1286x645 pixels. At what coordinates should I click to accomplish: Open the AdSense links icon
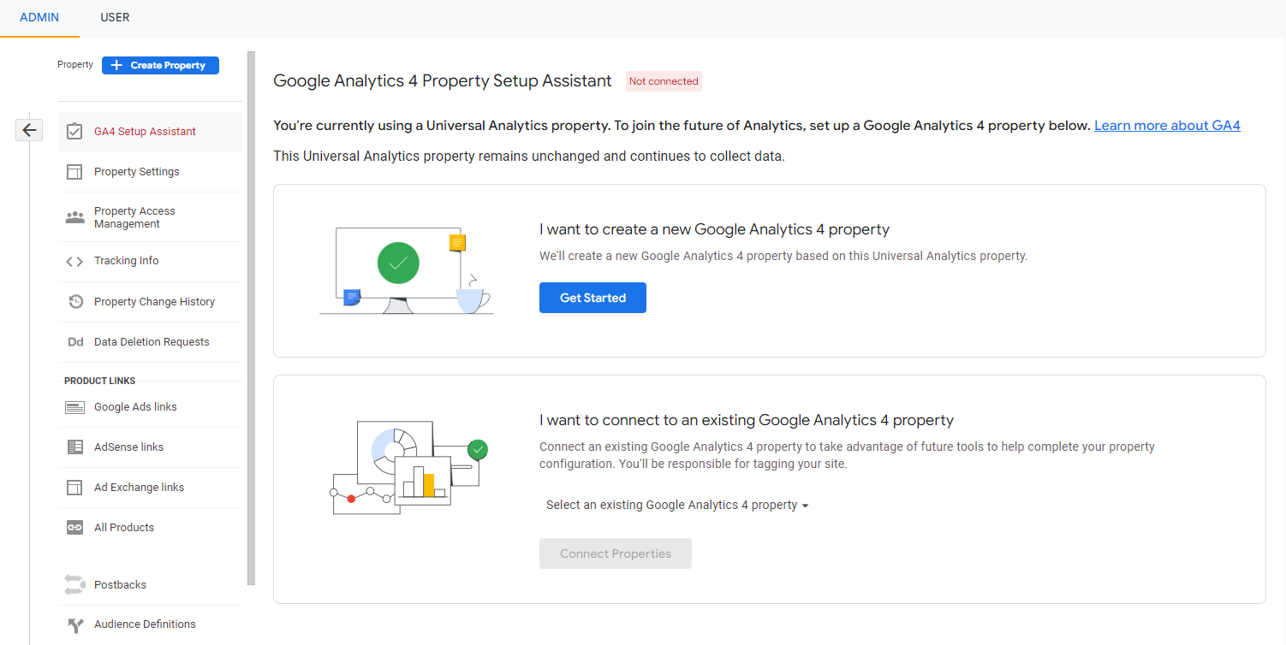point(74,447)
